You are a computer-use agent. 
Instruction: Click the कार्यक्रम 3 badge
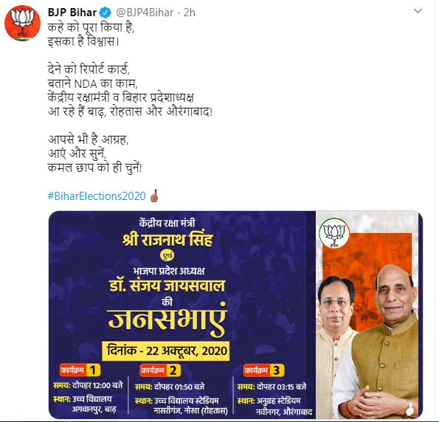pos(263,370)
